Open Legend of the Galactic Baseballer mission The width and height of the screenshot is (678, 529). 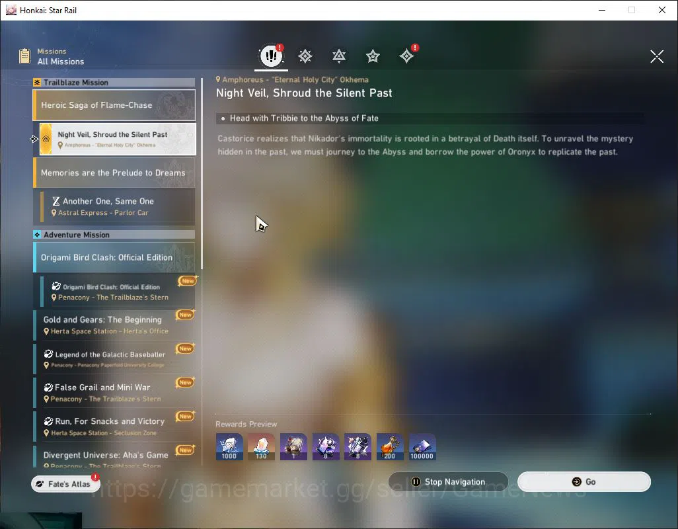114,359
